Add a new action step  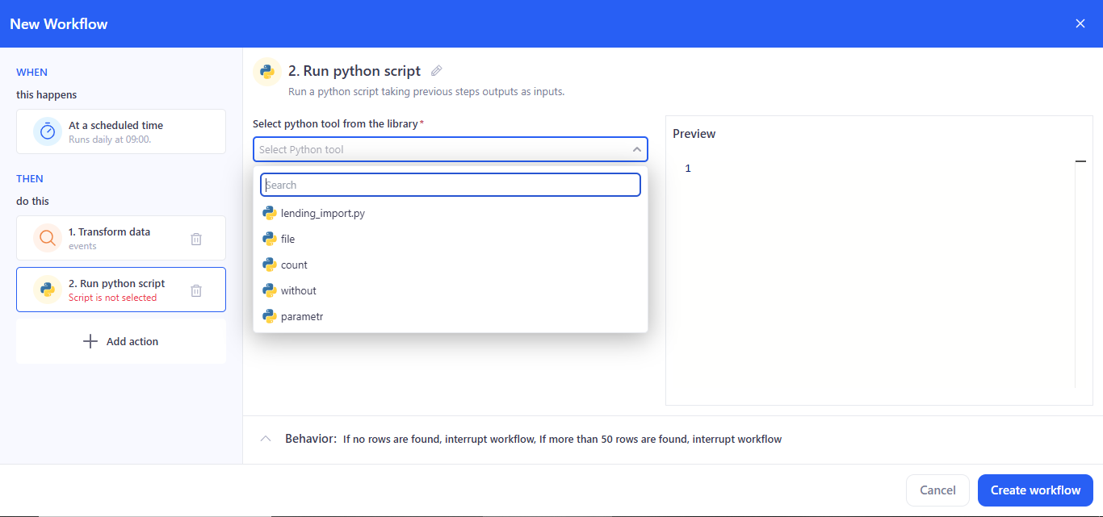[120, 340]
